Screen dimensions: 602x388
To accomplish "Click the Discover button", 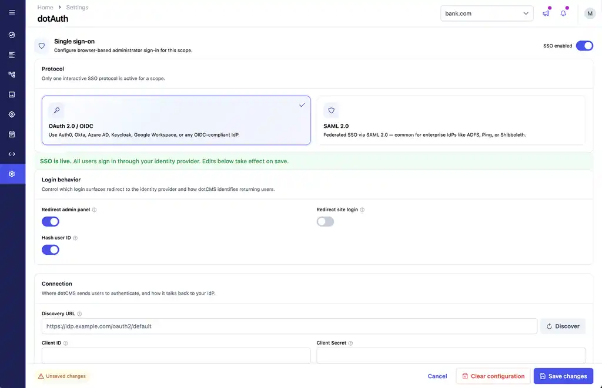I will (x=563, y=326).
